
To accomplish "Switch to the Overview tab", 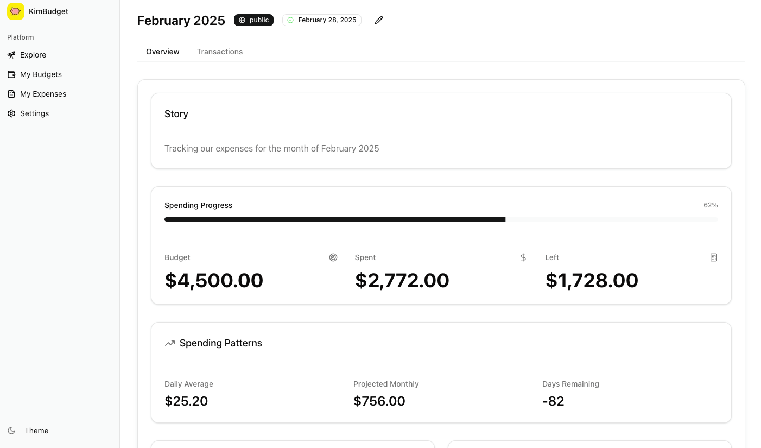I will click(x=163, y=52).
